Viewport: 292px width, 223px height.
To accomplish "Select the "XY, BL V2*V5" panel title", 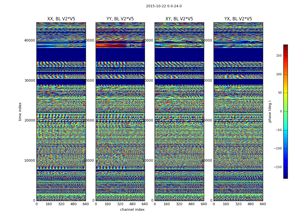I will tap(179, 19).
